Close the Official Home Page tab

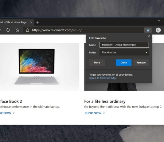pos(31,22)
